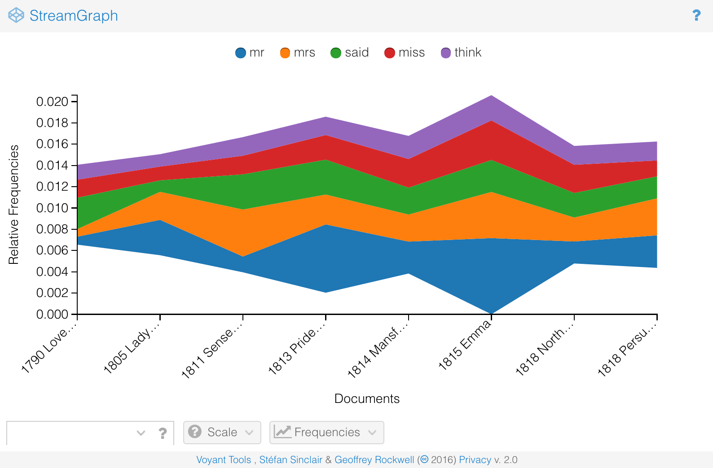Expand the terms search combo box arrow
This screenshot has height=468, width=713.
pyautogui.click(x=141, y=433)
